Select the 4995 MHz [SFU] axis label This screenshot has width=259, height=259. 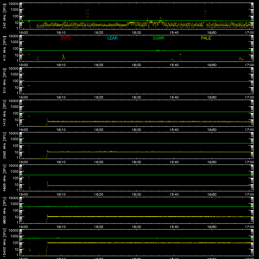pos(5,178)
